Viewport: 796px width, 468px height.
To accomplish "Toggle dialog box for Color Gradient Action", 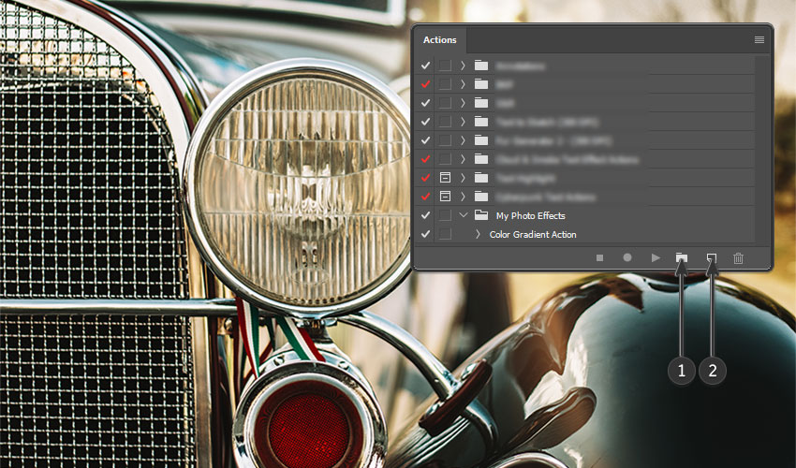I will 445,234.
